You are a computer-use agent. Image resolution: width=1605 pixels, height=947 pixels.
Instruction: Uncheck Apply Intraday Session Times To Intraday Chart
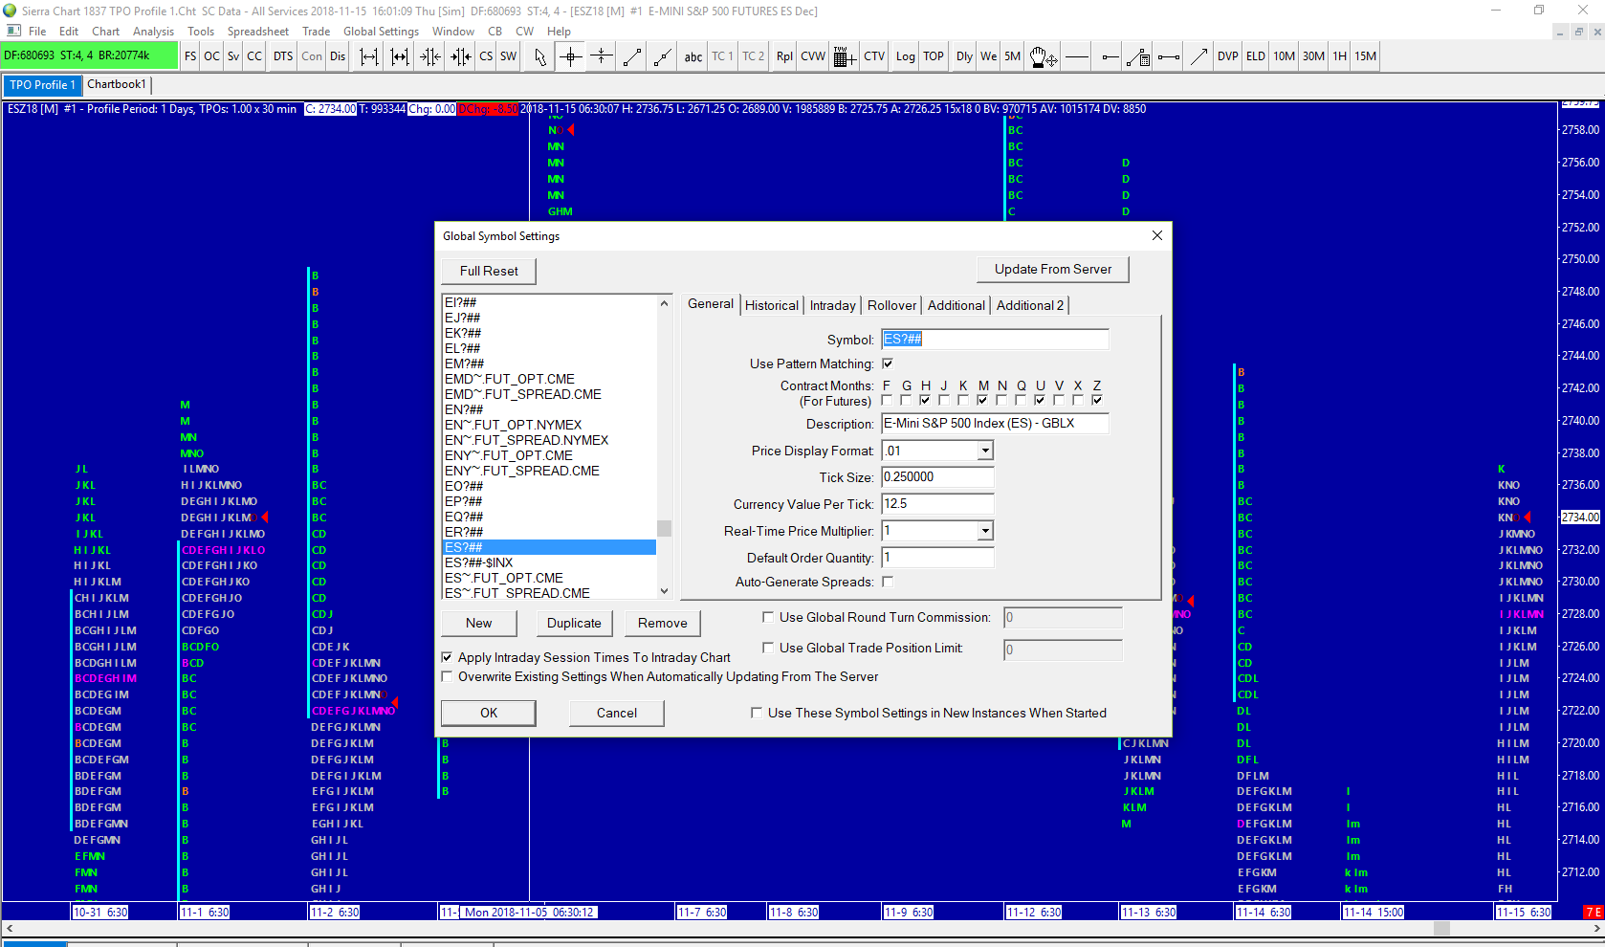[447, 657]
